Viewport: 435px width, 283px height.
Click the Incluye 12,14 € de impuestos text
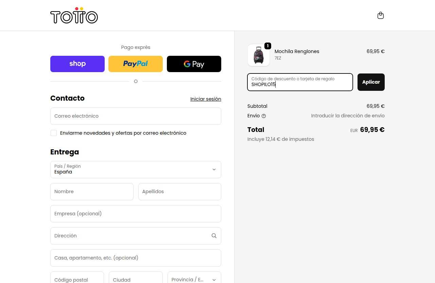coord(281,139)
